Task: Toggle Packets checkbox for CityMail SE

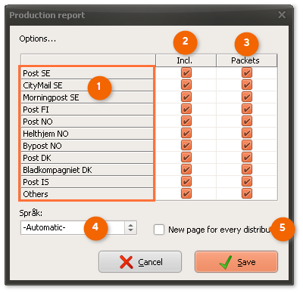Action: (x=247, y=85)
